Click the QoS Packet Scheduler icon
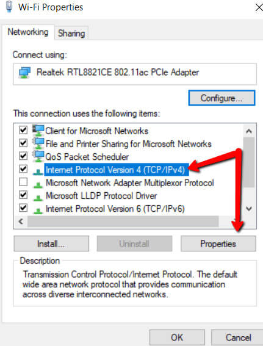Screen dimensions: 263x346 (x=38, y=156)
